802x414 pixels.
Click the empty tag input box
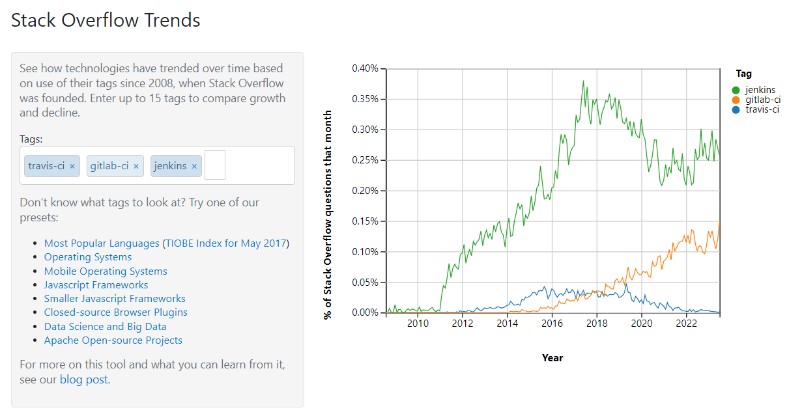click(215, 165)
